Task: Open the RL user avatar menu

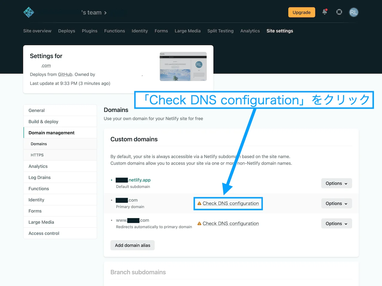Action: [x=354, y=12]
